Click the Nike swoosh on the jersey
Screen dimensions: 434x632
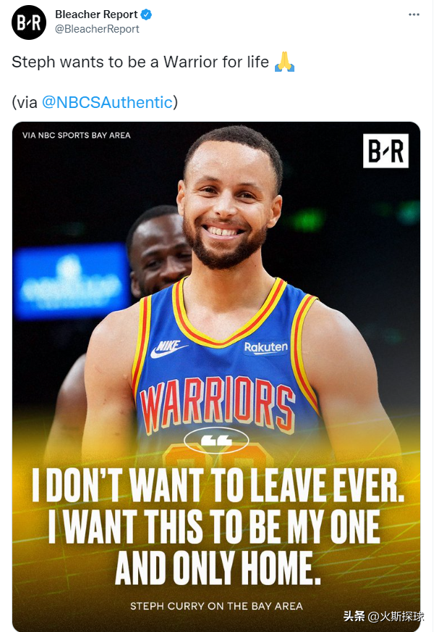pos(169,349)
